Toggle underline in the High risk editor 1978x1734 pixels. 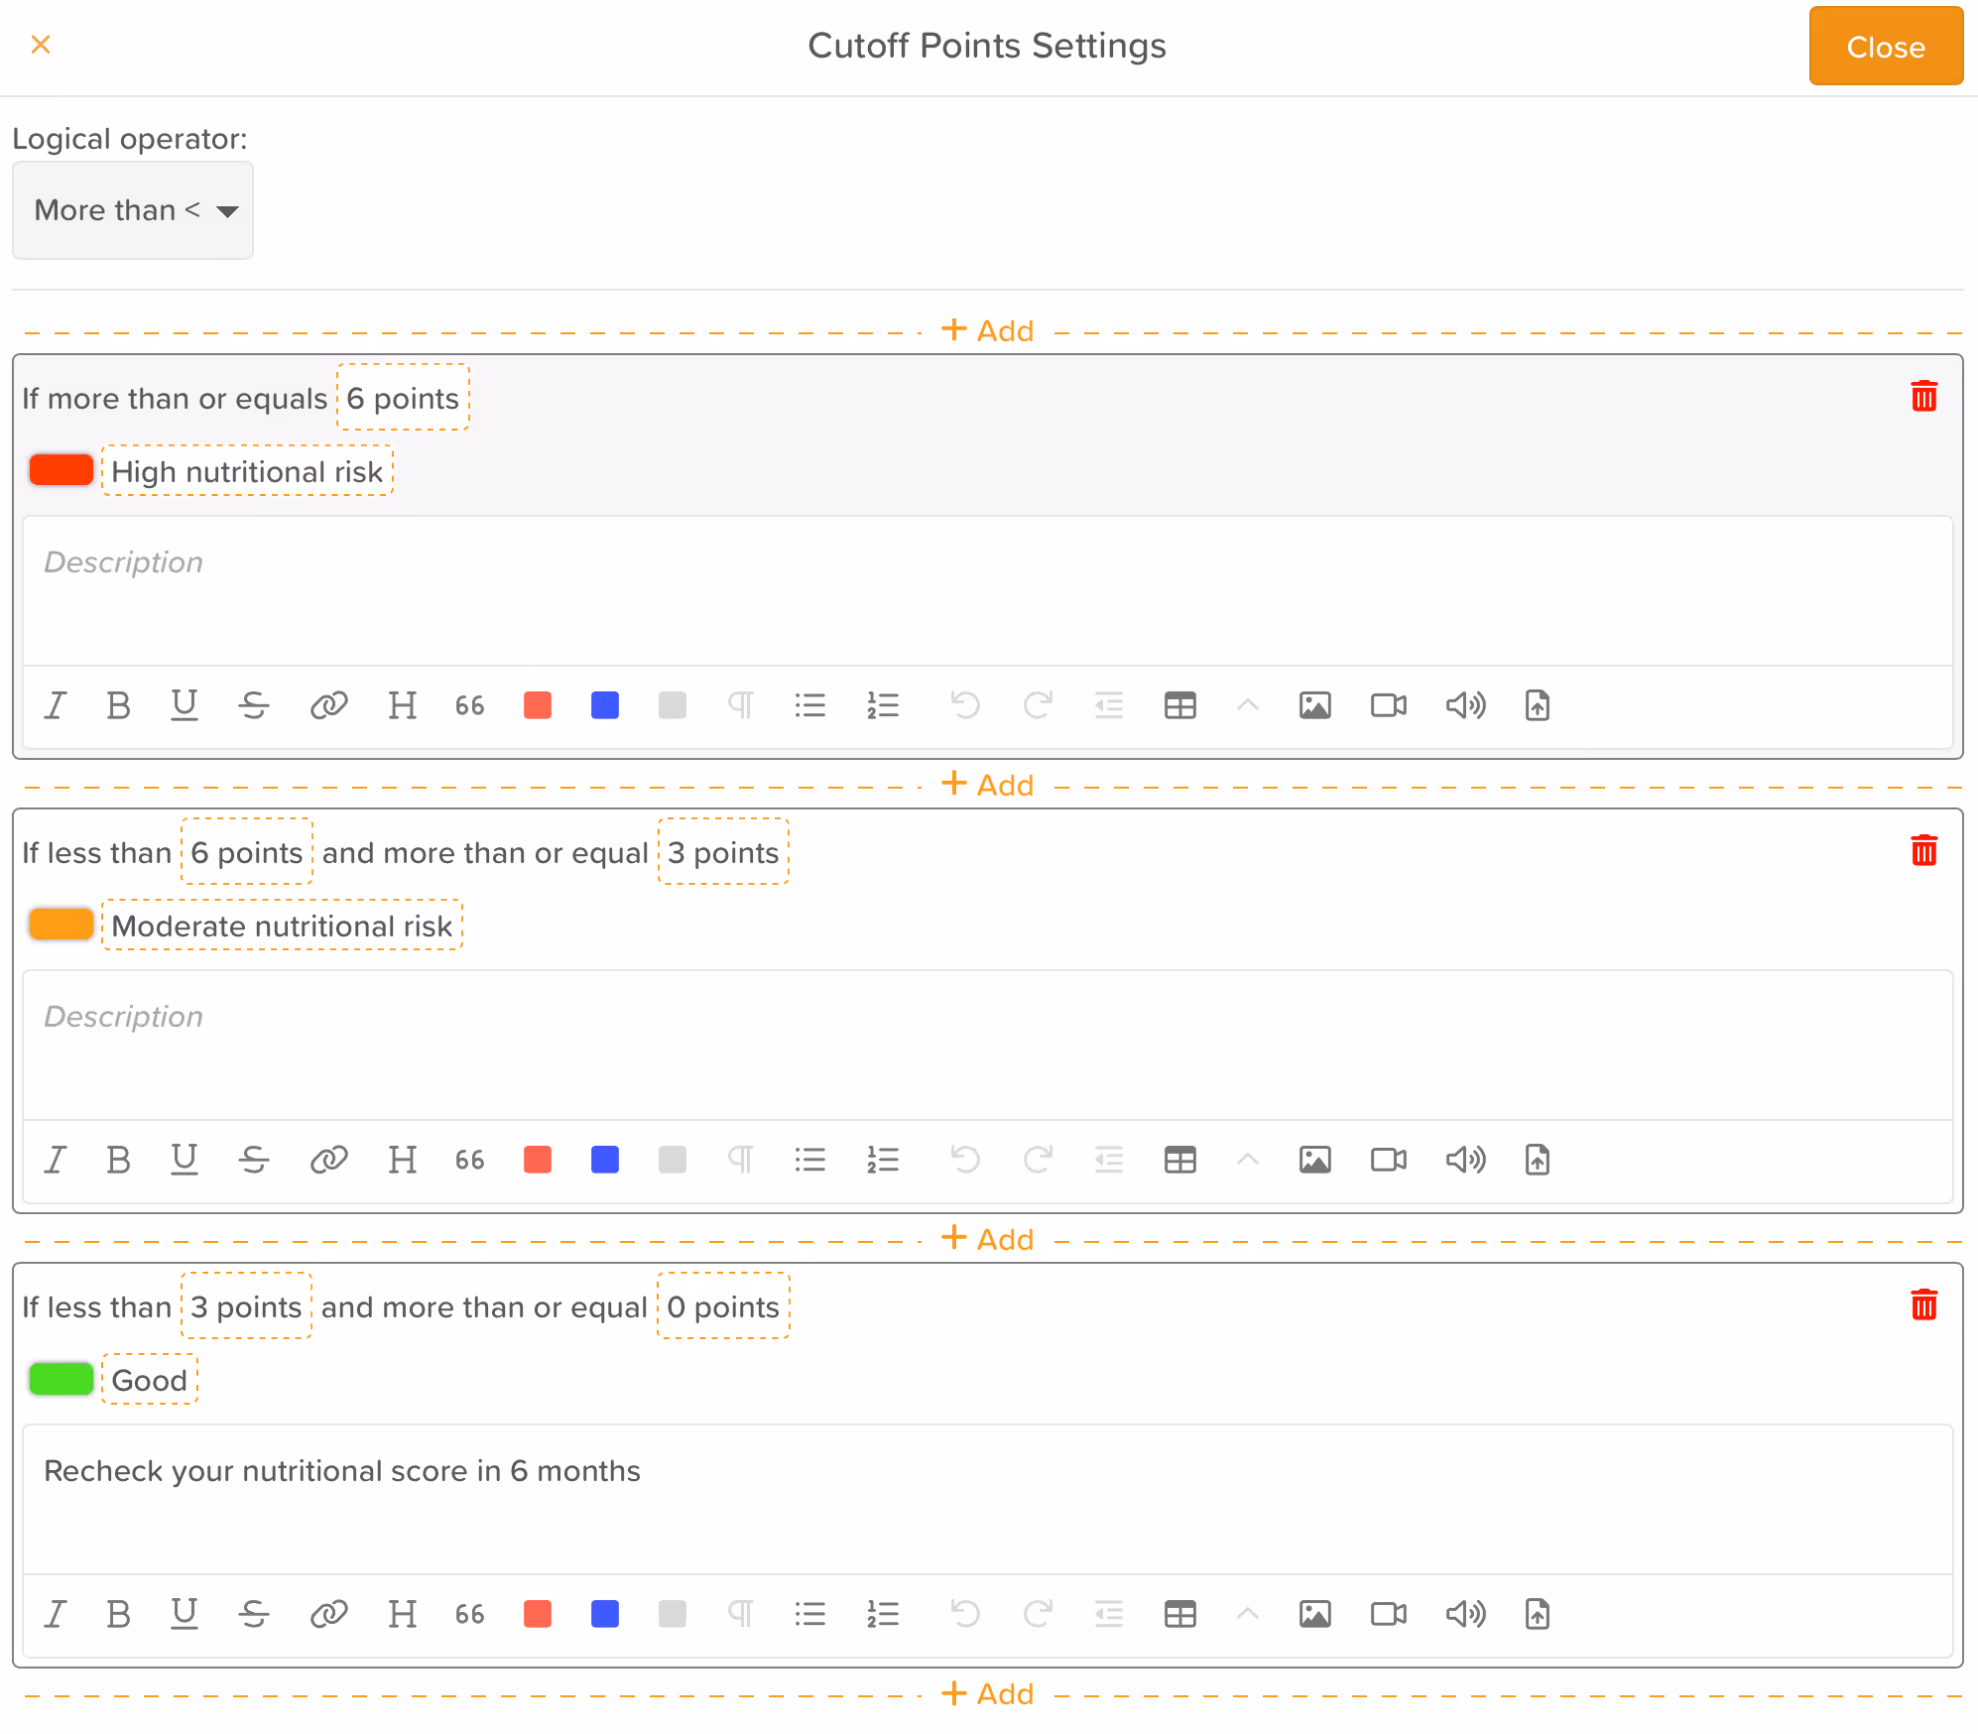(x=185, y=705)
